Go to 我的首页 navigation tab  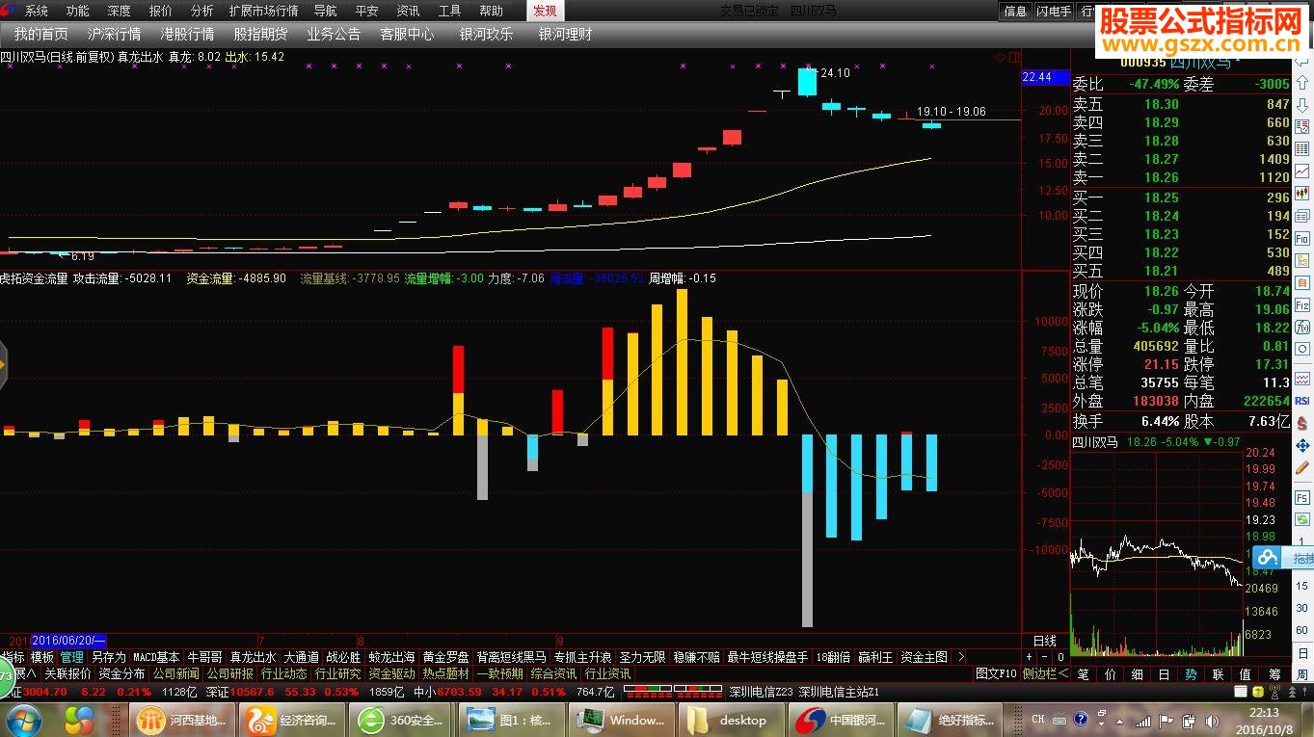[40, 34]
